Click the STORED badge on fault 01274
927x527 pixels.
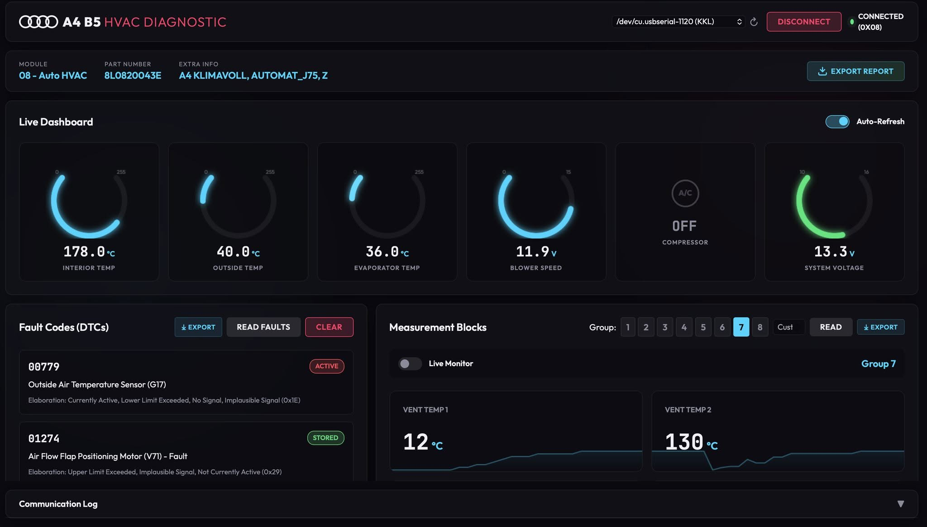[325, 438]
